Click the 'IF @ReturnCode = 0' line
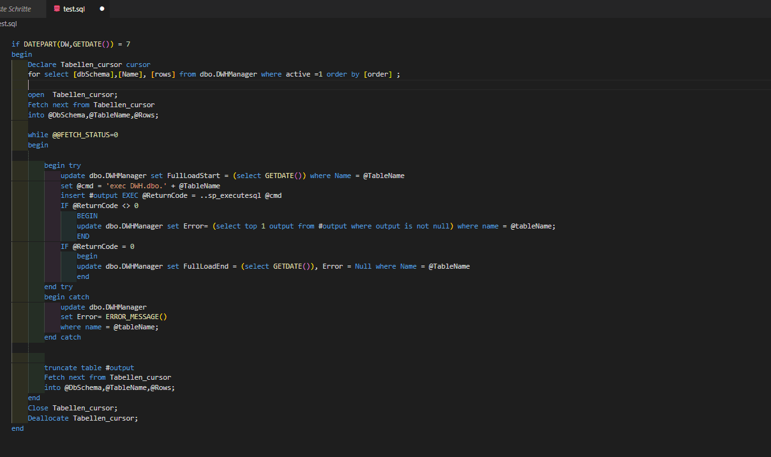 (98, 246)
